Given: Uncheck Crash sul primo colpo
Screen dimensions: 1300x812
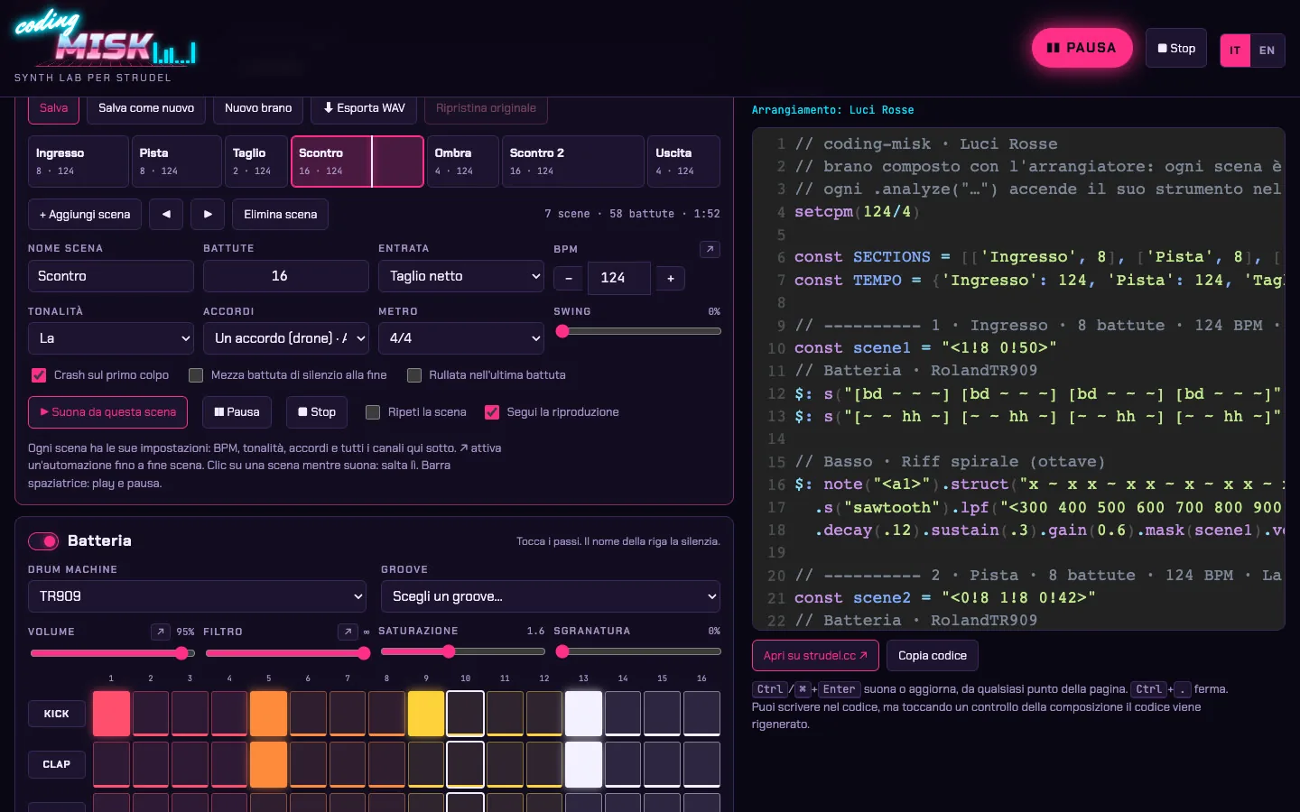Looking at the screenshot, I should click(x=39, y=375).
